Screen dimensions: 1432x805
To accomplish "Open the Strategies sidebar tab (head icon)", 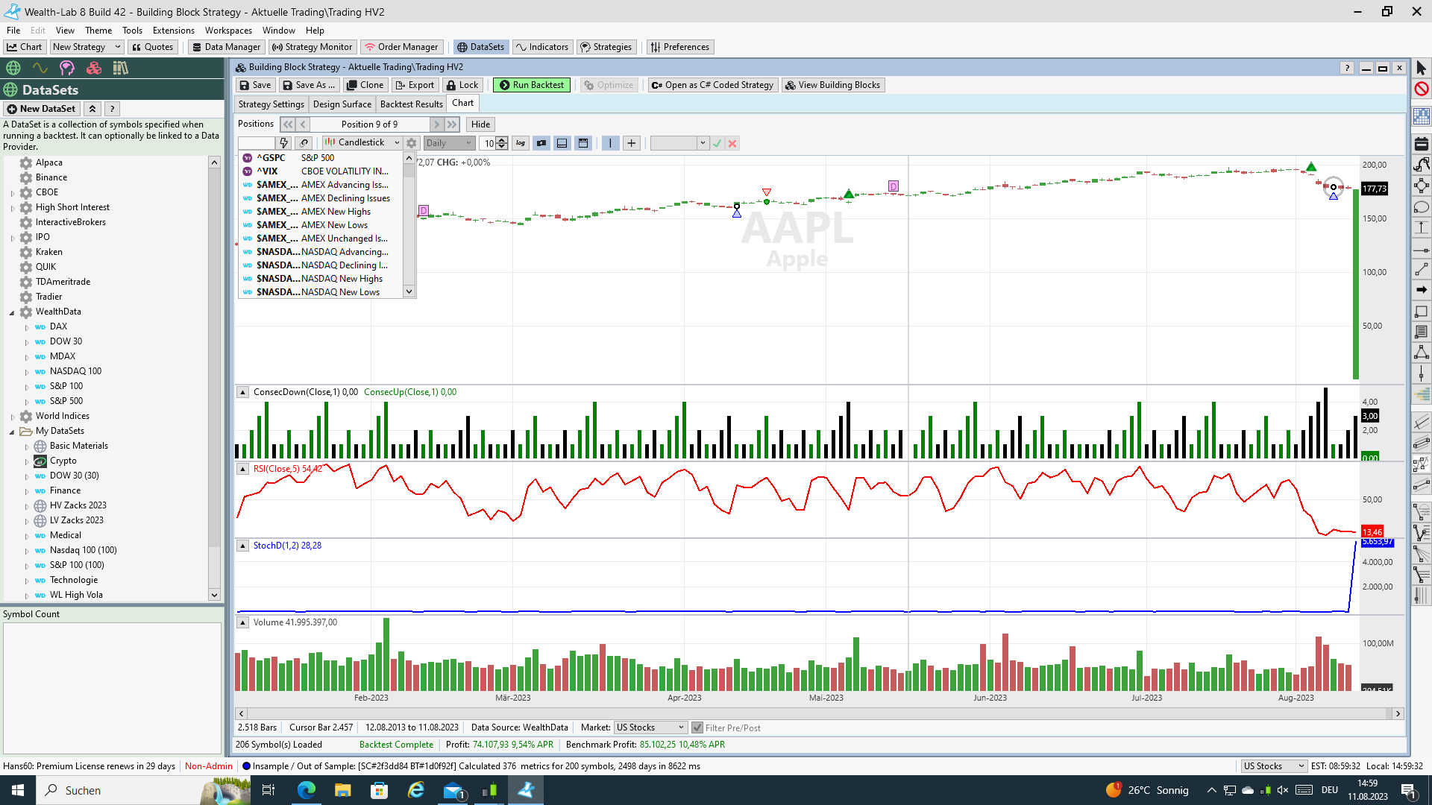I will click(x=67, y=68).
